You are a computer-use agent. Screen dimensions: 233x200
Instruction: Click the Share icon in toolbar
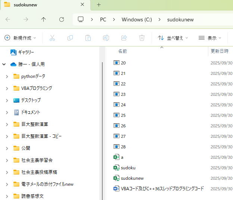(x=124, y=38)
